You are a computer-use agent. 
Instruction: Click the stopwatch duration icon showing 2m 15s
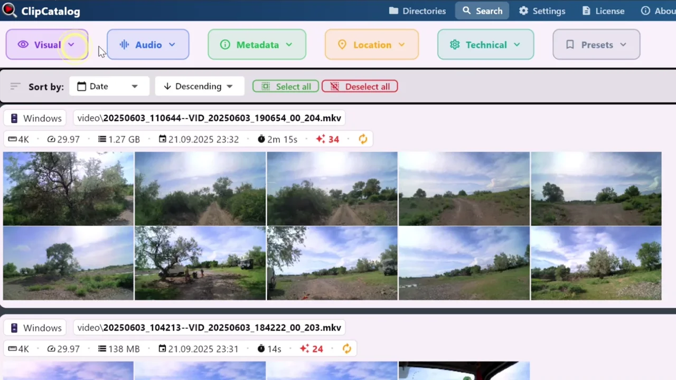coord(261,139)
